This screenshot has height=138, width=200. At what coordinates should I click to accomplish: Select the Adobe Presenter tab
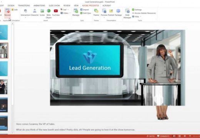click(90, 5)
